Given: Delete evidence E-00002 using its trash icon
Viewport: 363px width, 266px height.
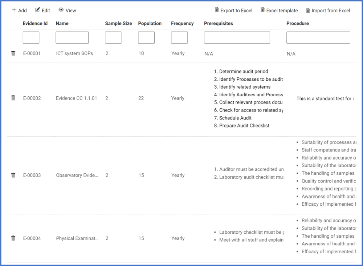Looking at the screenshot, I should tap(13, 98).
